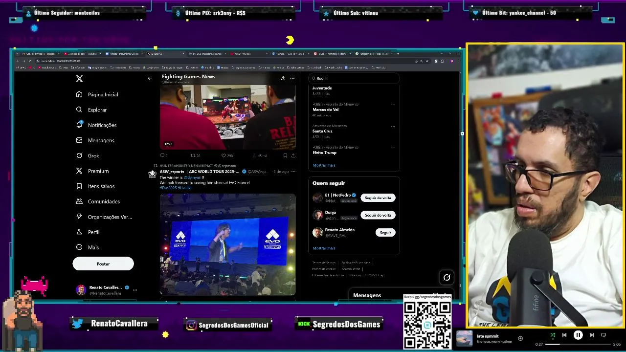
Task: Repost the top video post
Action: click(195, 155)
